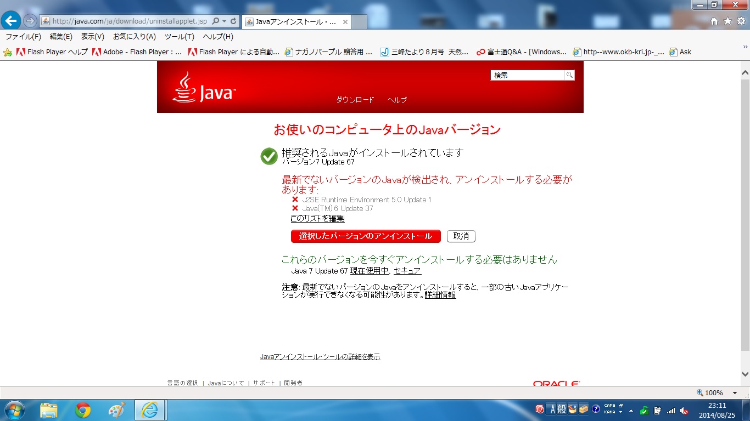Viewport: 750px width, 421px height.
Task: Click the red tray icon left of IME bar
Action: click(x=540, y=409)
